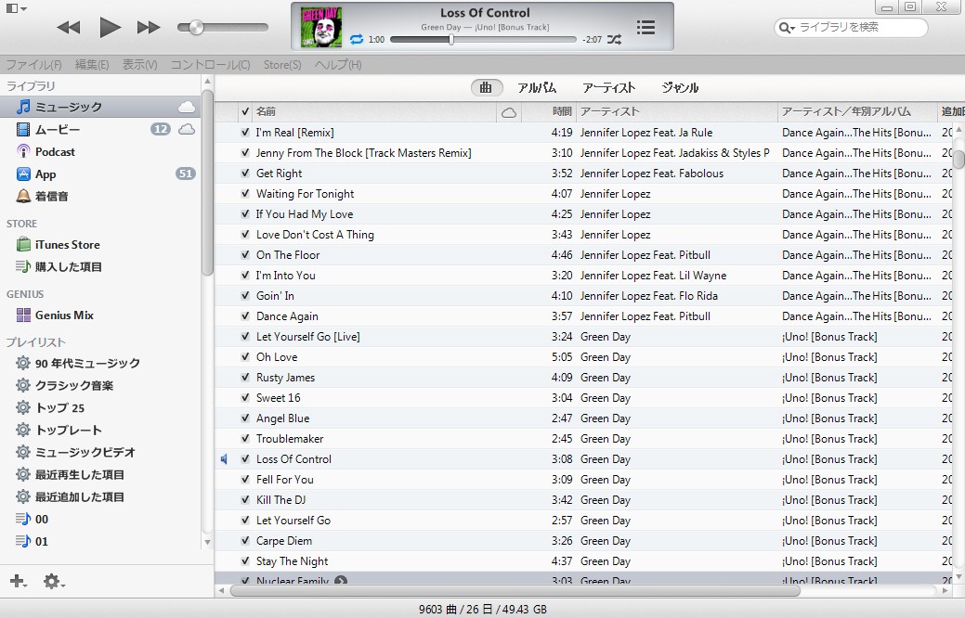Click the Green Day album artwork
The height and width of the screenshot is (618, 965).
(320, 27)
